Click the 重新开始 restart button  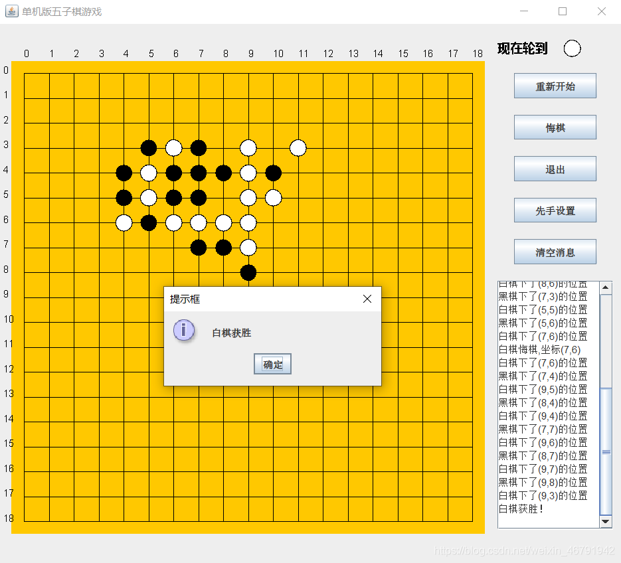(x=555, y=86)
